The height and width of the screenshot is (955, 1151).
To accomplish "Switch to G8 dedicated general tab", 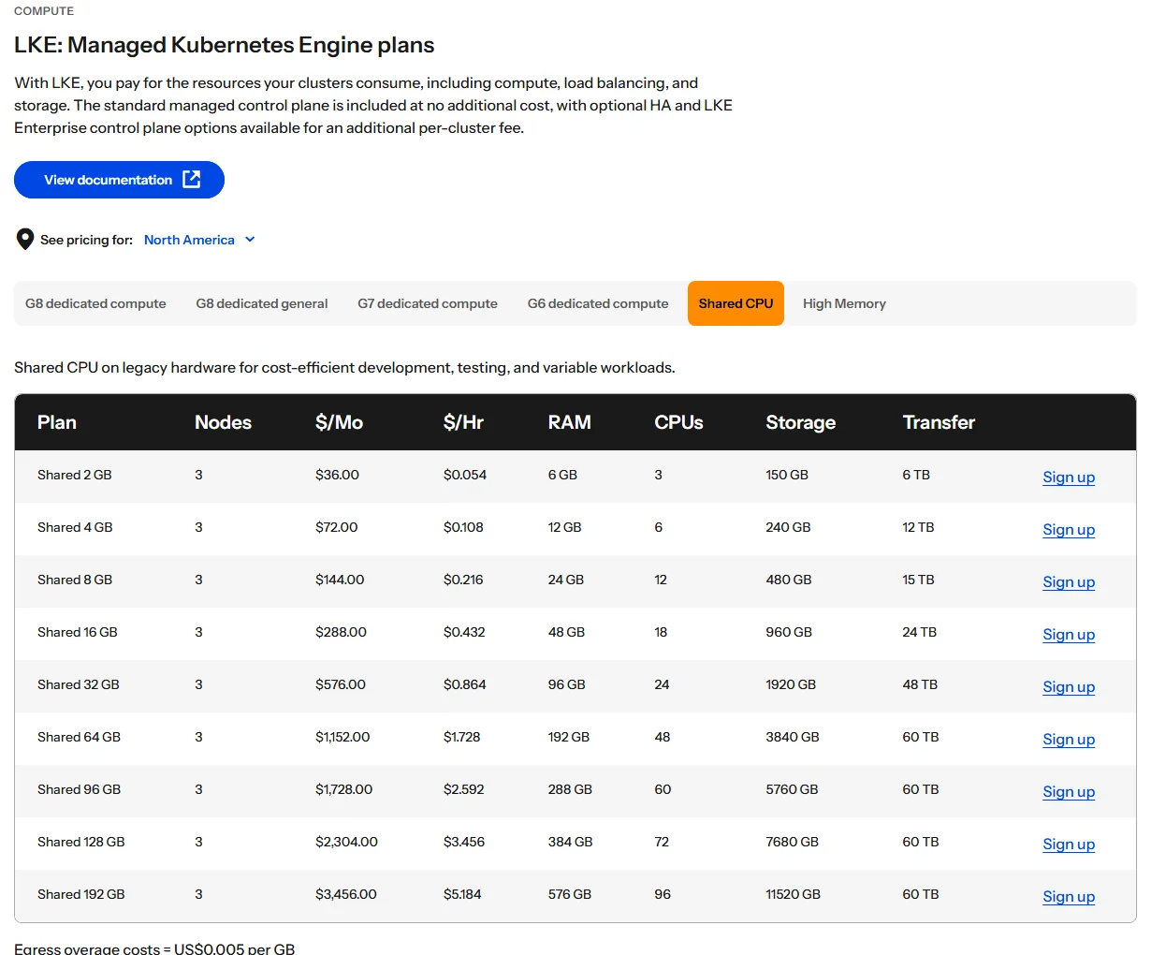I will [x=262, y=303].
